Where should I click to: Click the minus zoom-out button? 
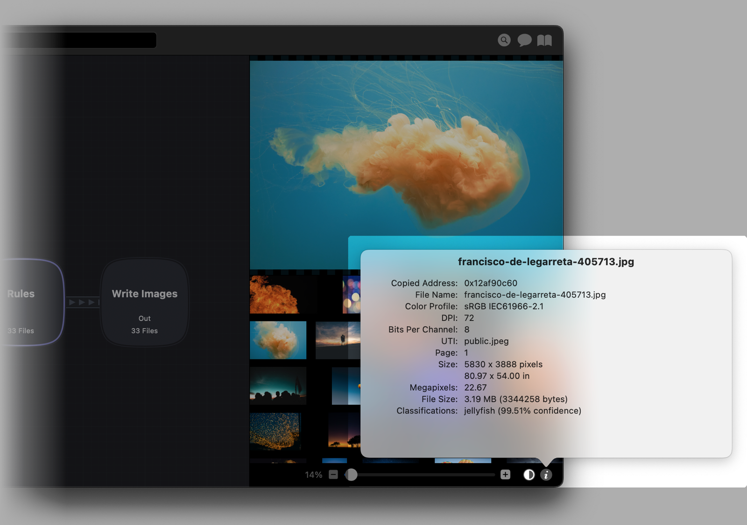[x=333, y=475]
